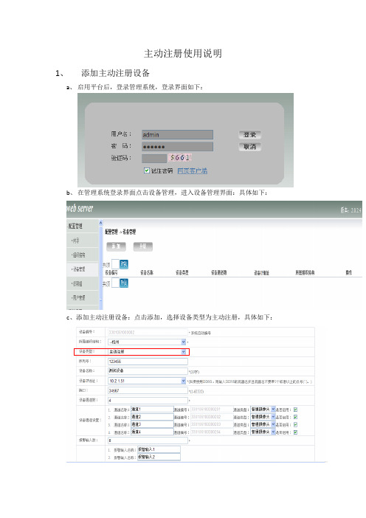Open the organization dropdown showing 杭州

pyautogui.click(x=147, y=342)
